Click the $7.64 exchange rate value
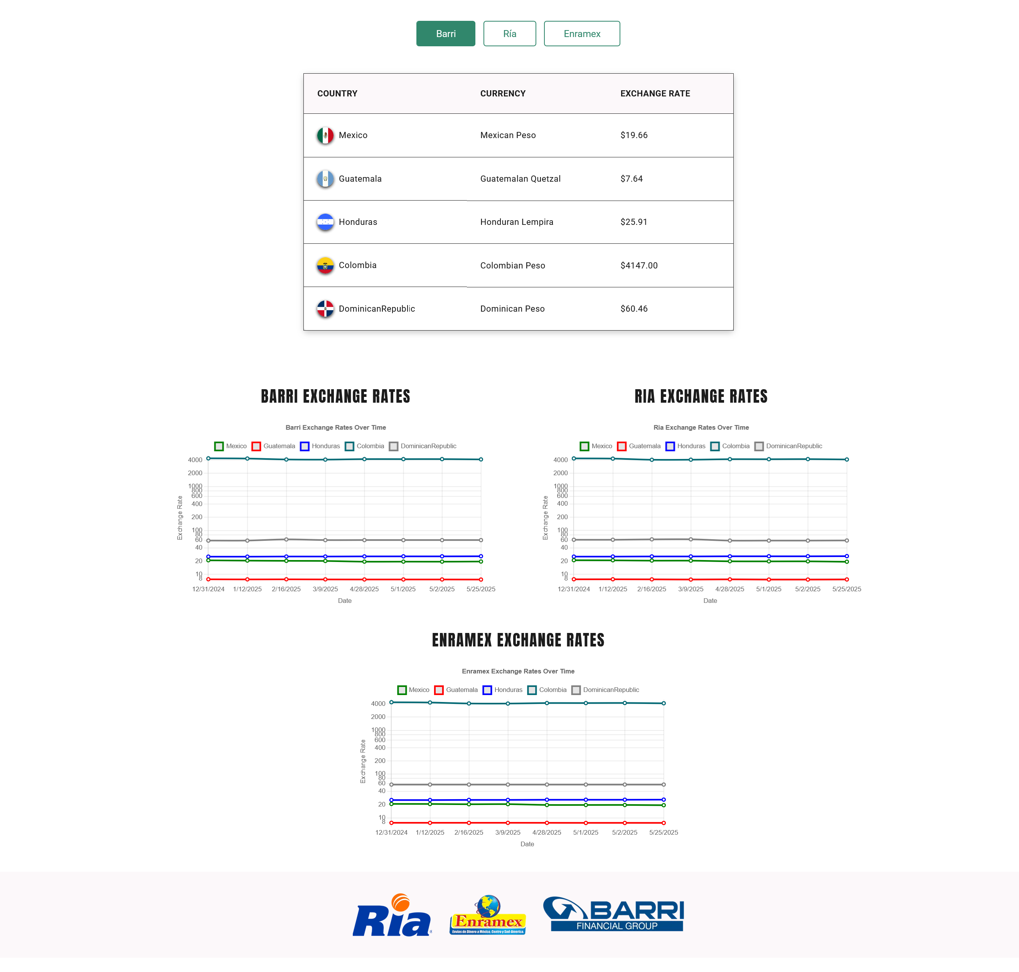The height and width of the screenshot is (972, 1019). point(631,179)
